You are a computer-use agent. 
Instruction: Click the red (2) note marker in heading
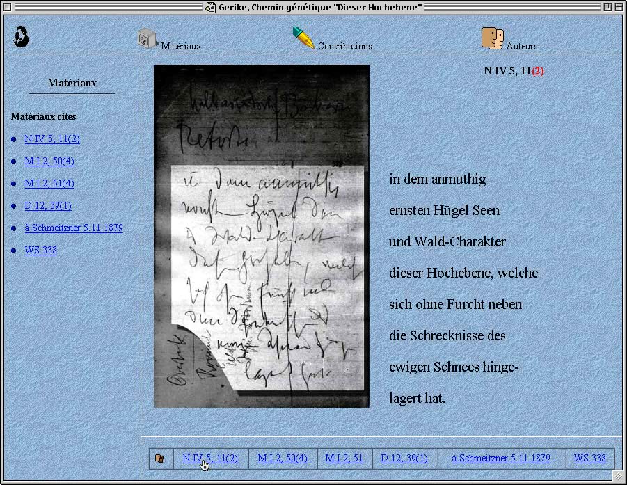[x=538, y=71]
